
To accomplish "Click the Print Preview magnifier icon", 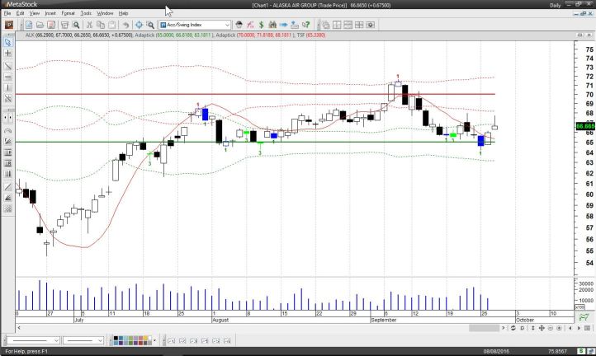I will [x=76, y=25].
